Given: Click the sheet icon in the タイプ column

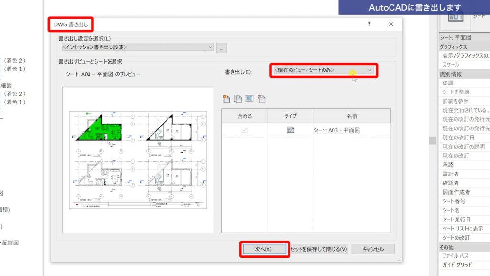Looking at the screenshot, I should (289, 130).
